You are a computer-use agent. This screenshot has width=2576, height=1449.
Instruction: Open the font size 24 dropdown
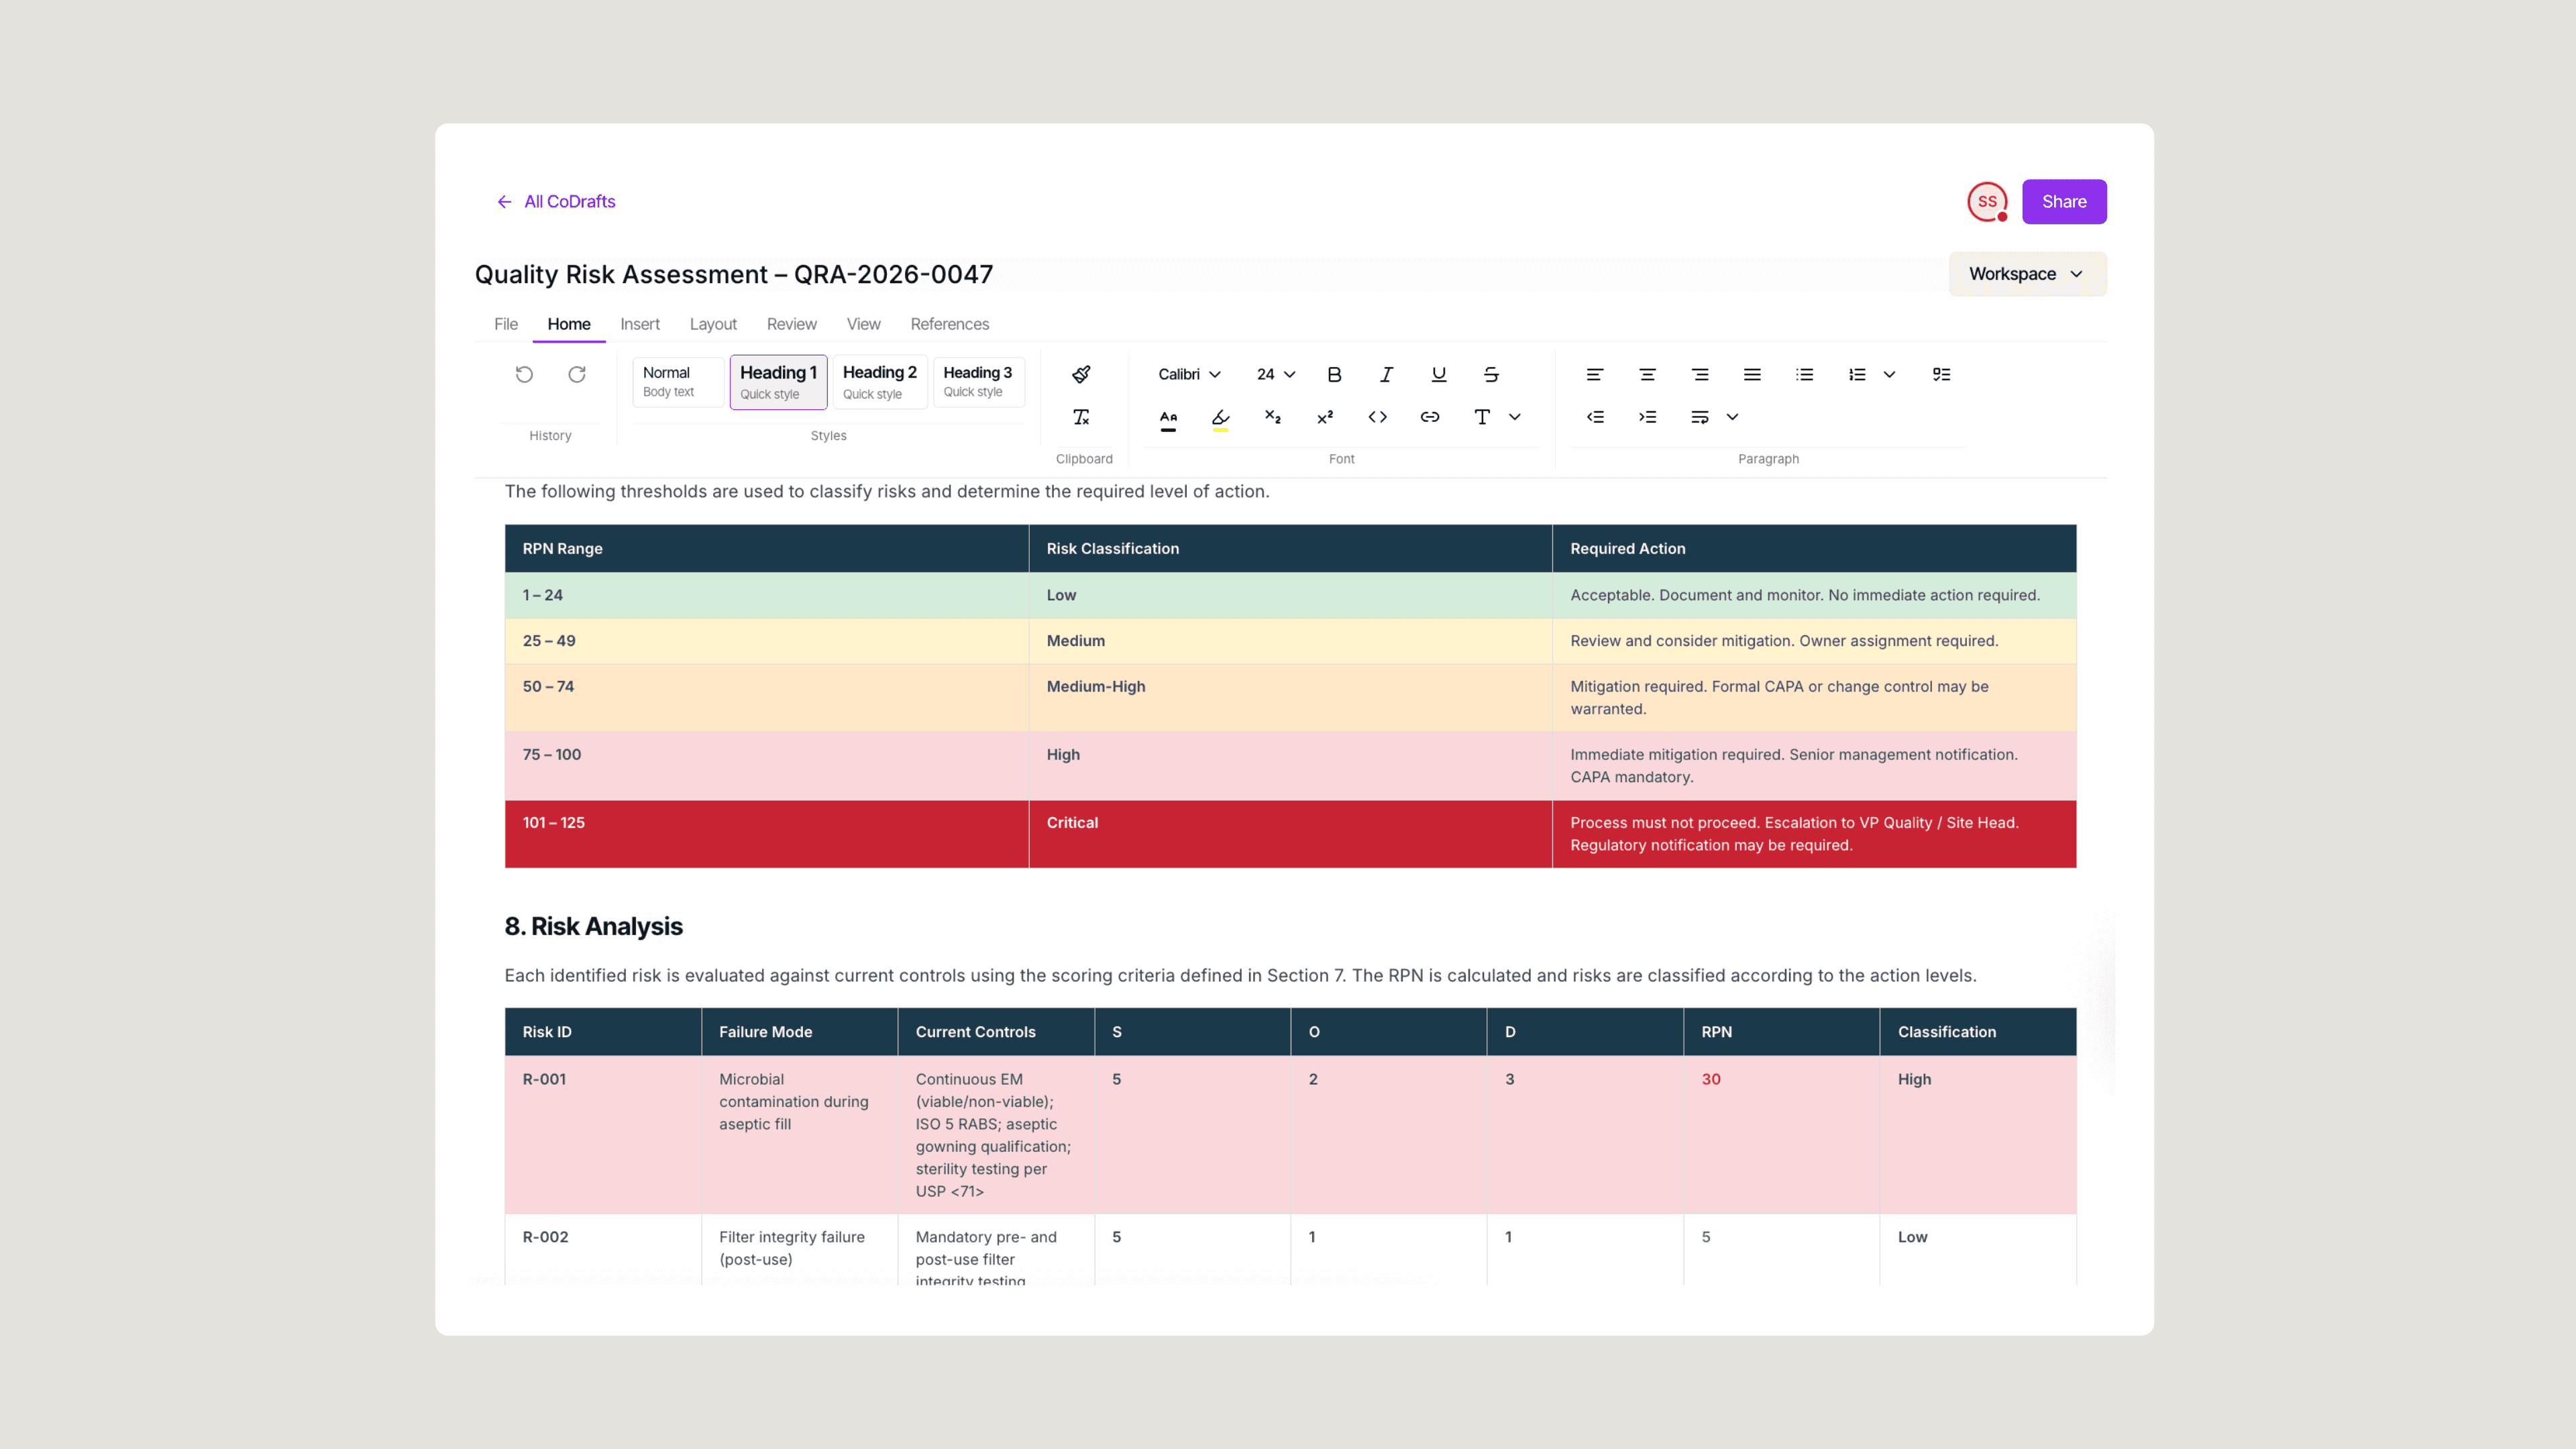(x=1275, y=374)
